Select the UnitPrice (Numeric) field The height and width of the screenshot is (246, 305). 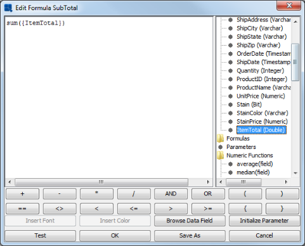(x=261, y=96)
